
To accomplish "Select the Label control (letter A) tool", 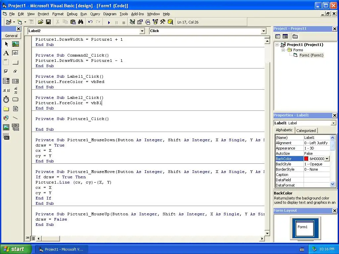I will coord(6,53).
